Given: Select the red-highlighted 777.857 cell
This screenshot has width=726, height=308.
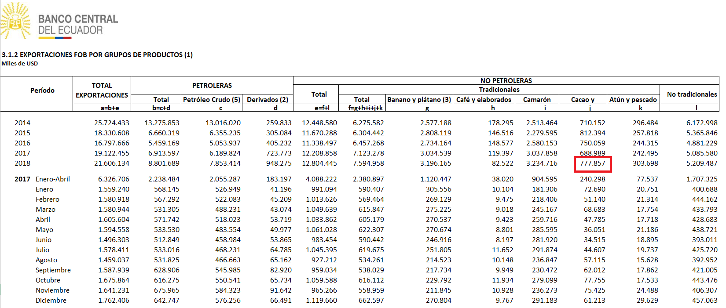Looking at the screenshot, I should (x=592, y=163).
